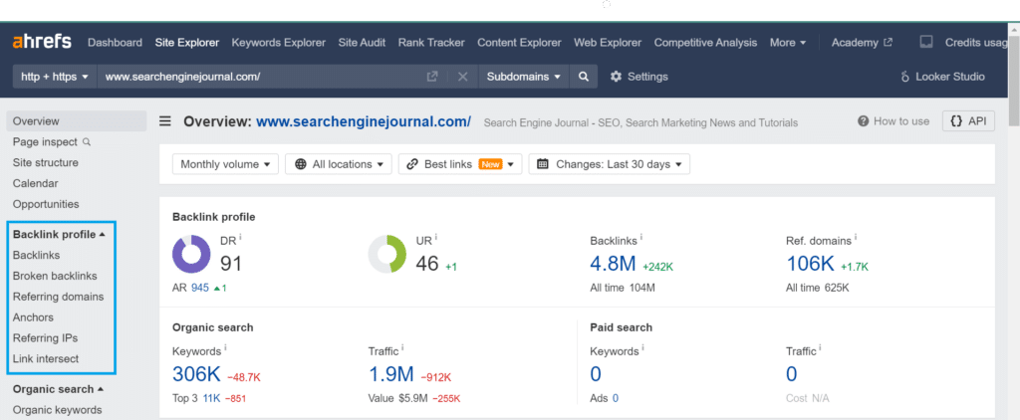Click the 106K ref. domains value

pyautogui.click(x=810, y=264)
